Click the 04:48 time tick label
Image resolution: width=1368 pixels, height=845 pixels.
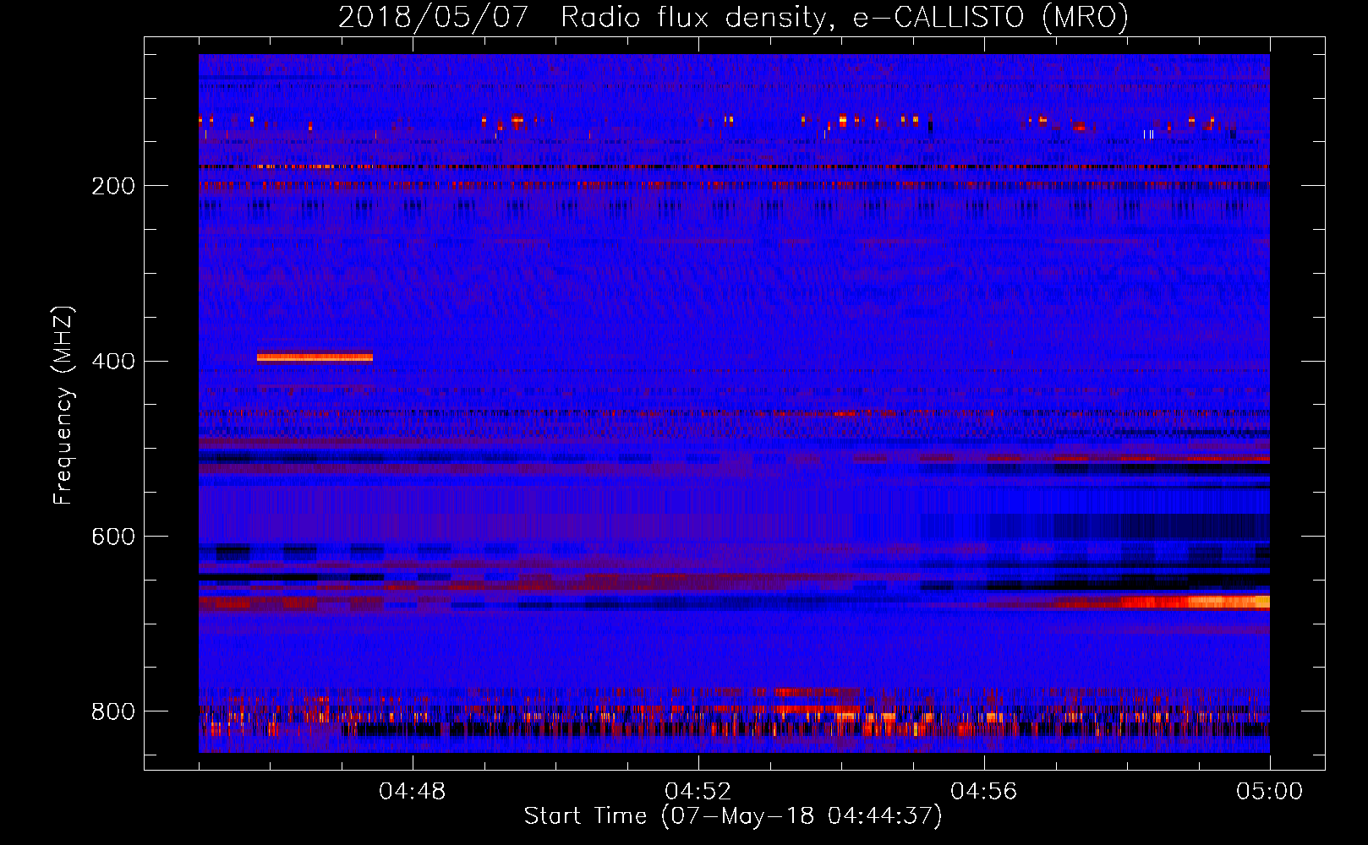[413, 791]
